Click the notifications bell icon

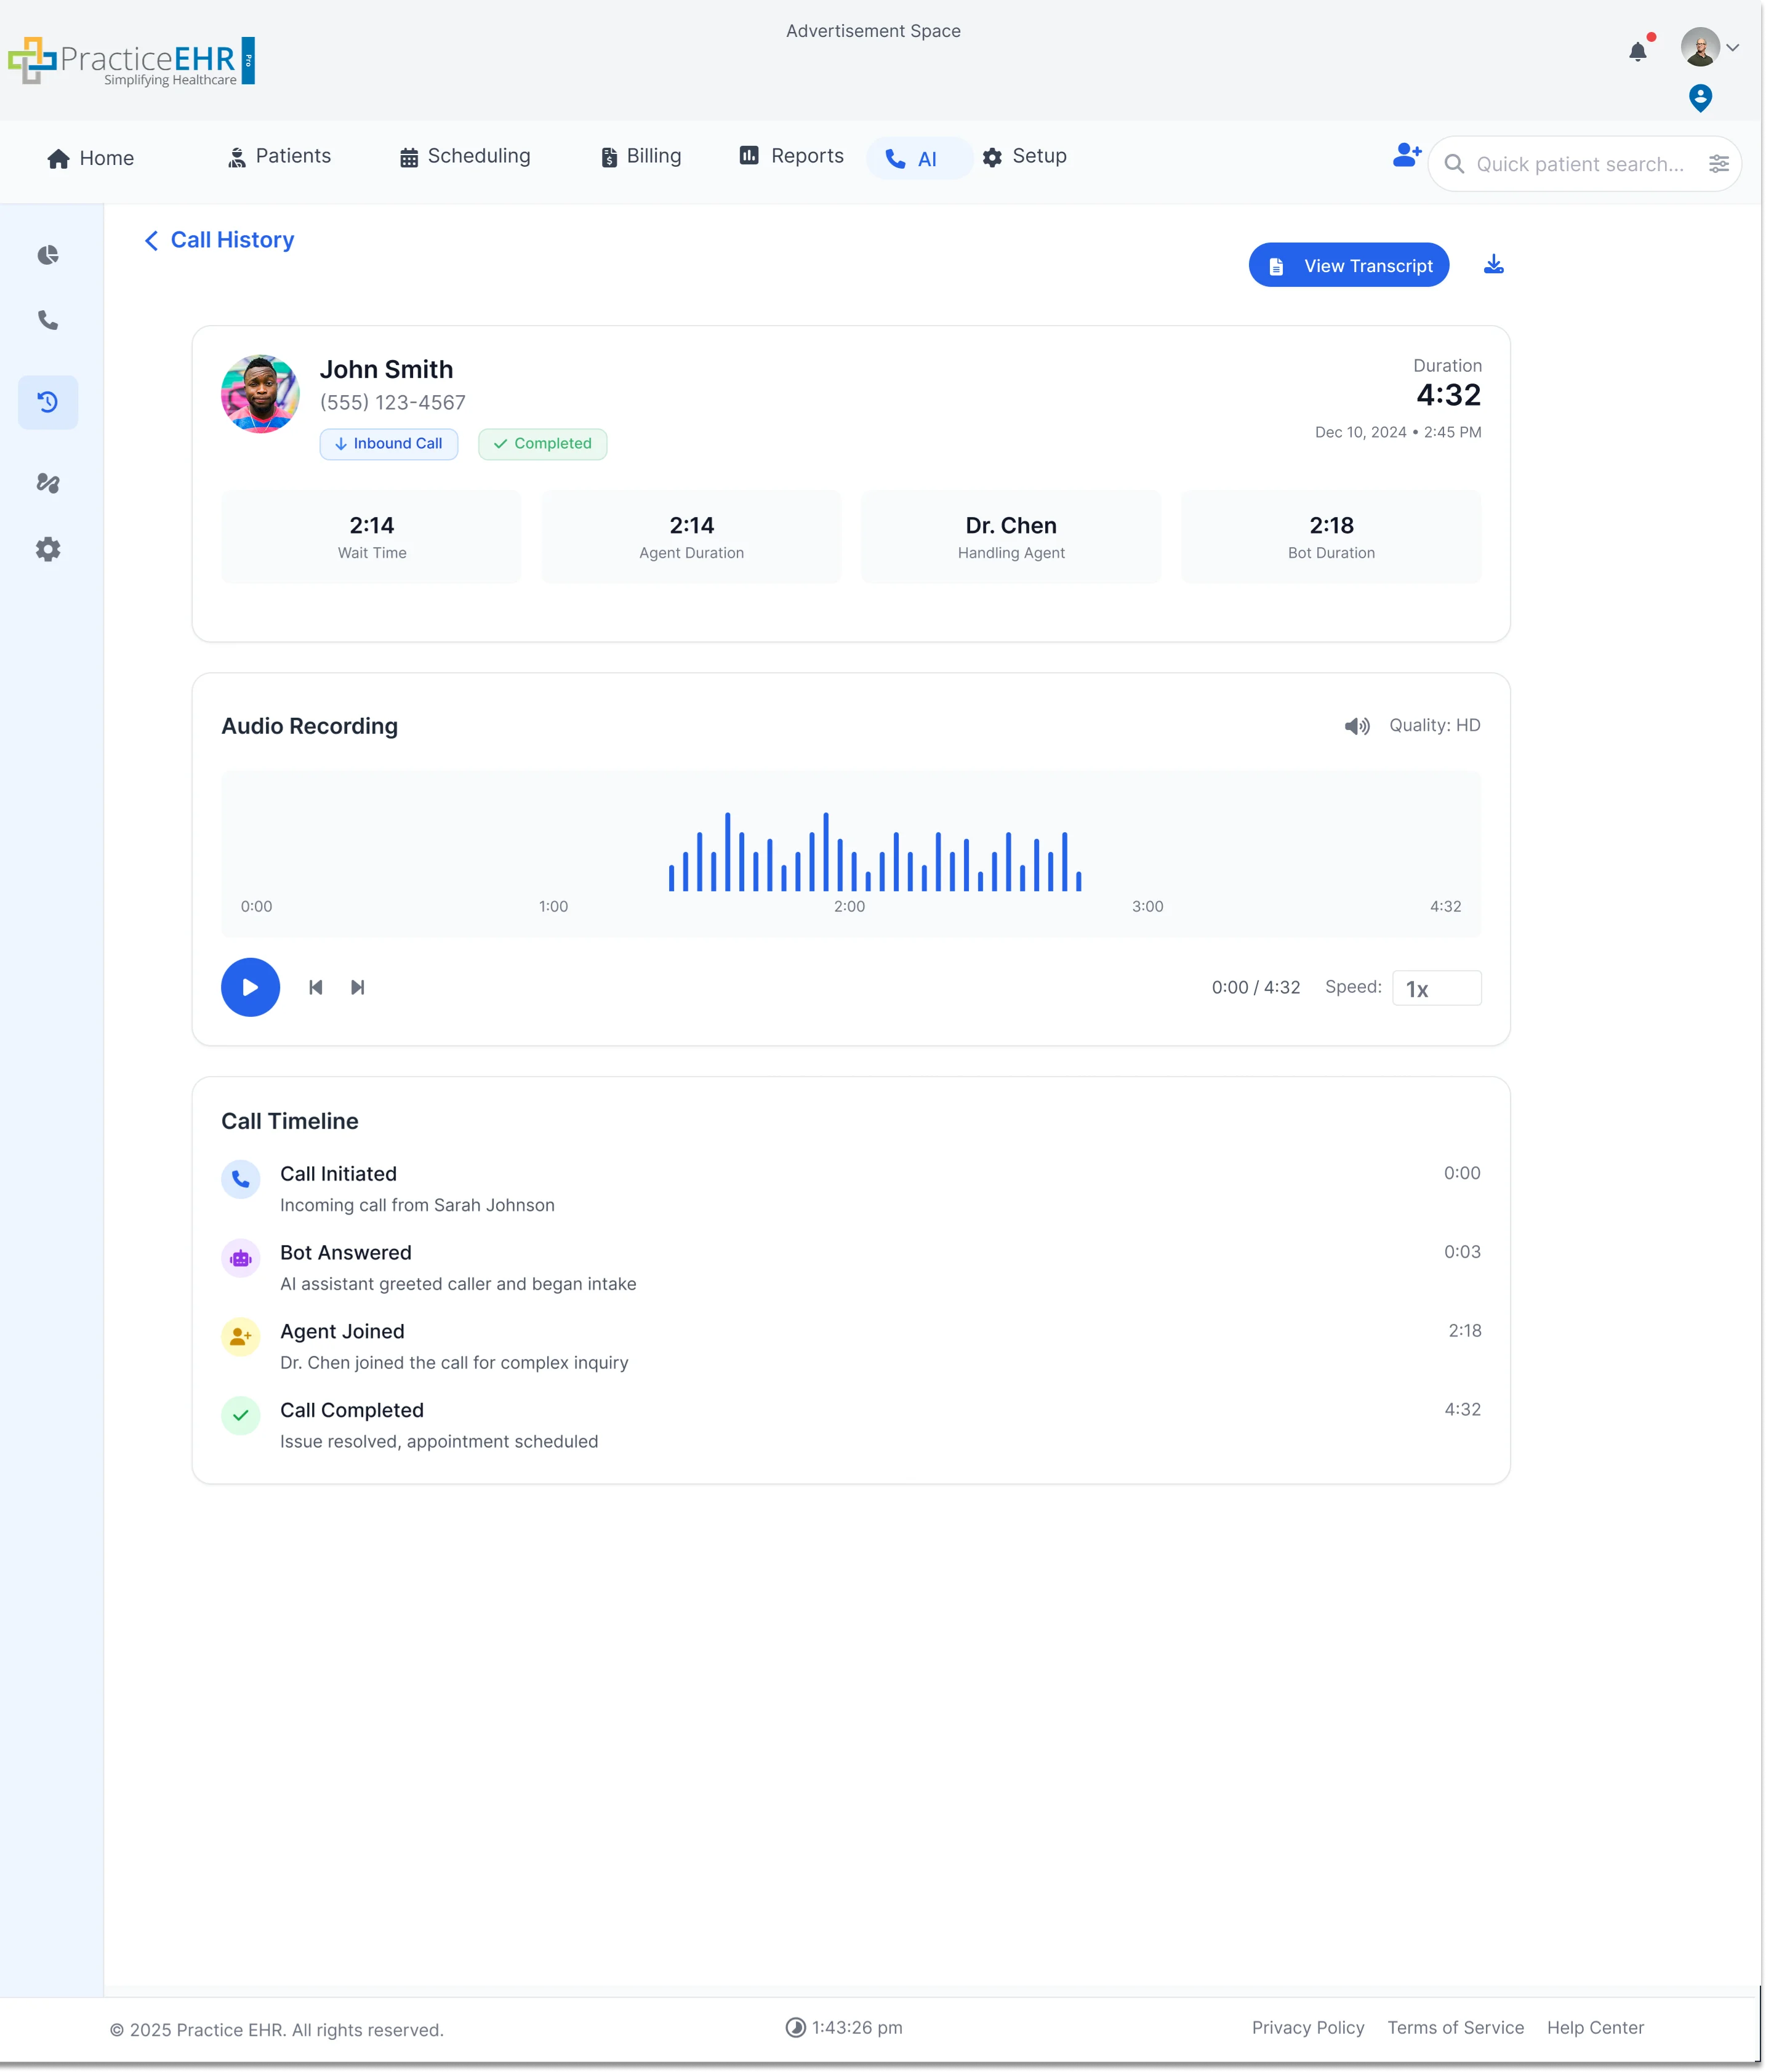[1637, 52]
